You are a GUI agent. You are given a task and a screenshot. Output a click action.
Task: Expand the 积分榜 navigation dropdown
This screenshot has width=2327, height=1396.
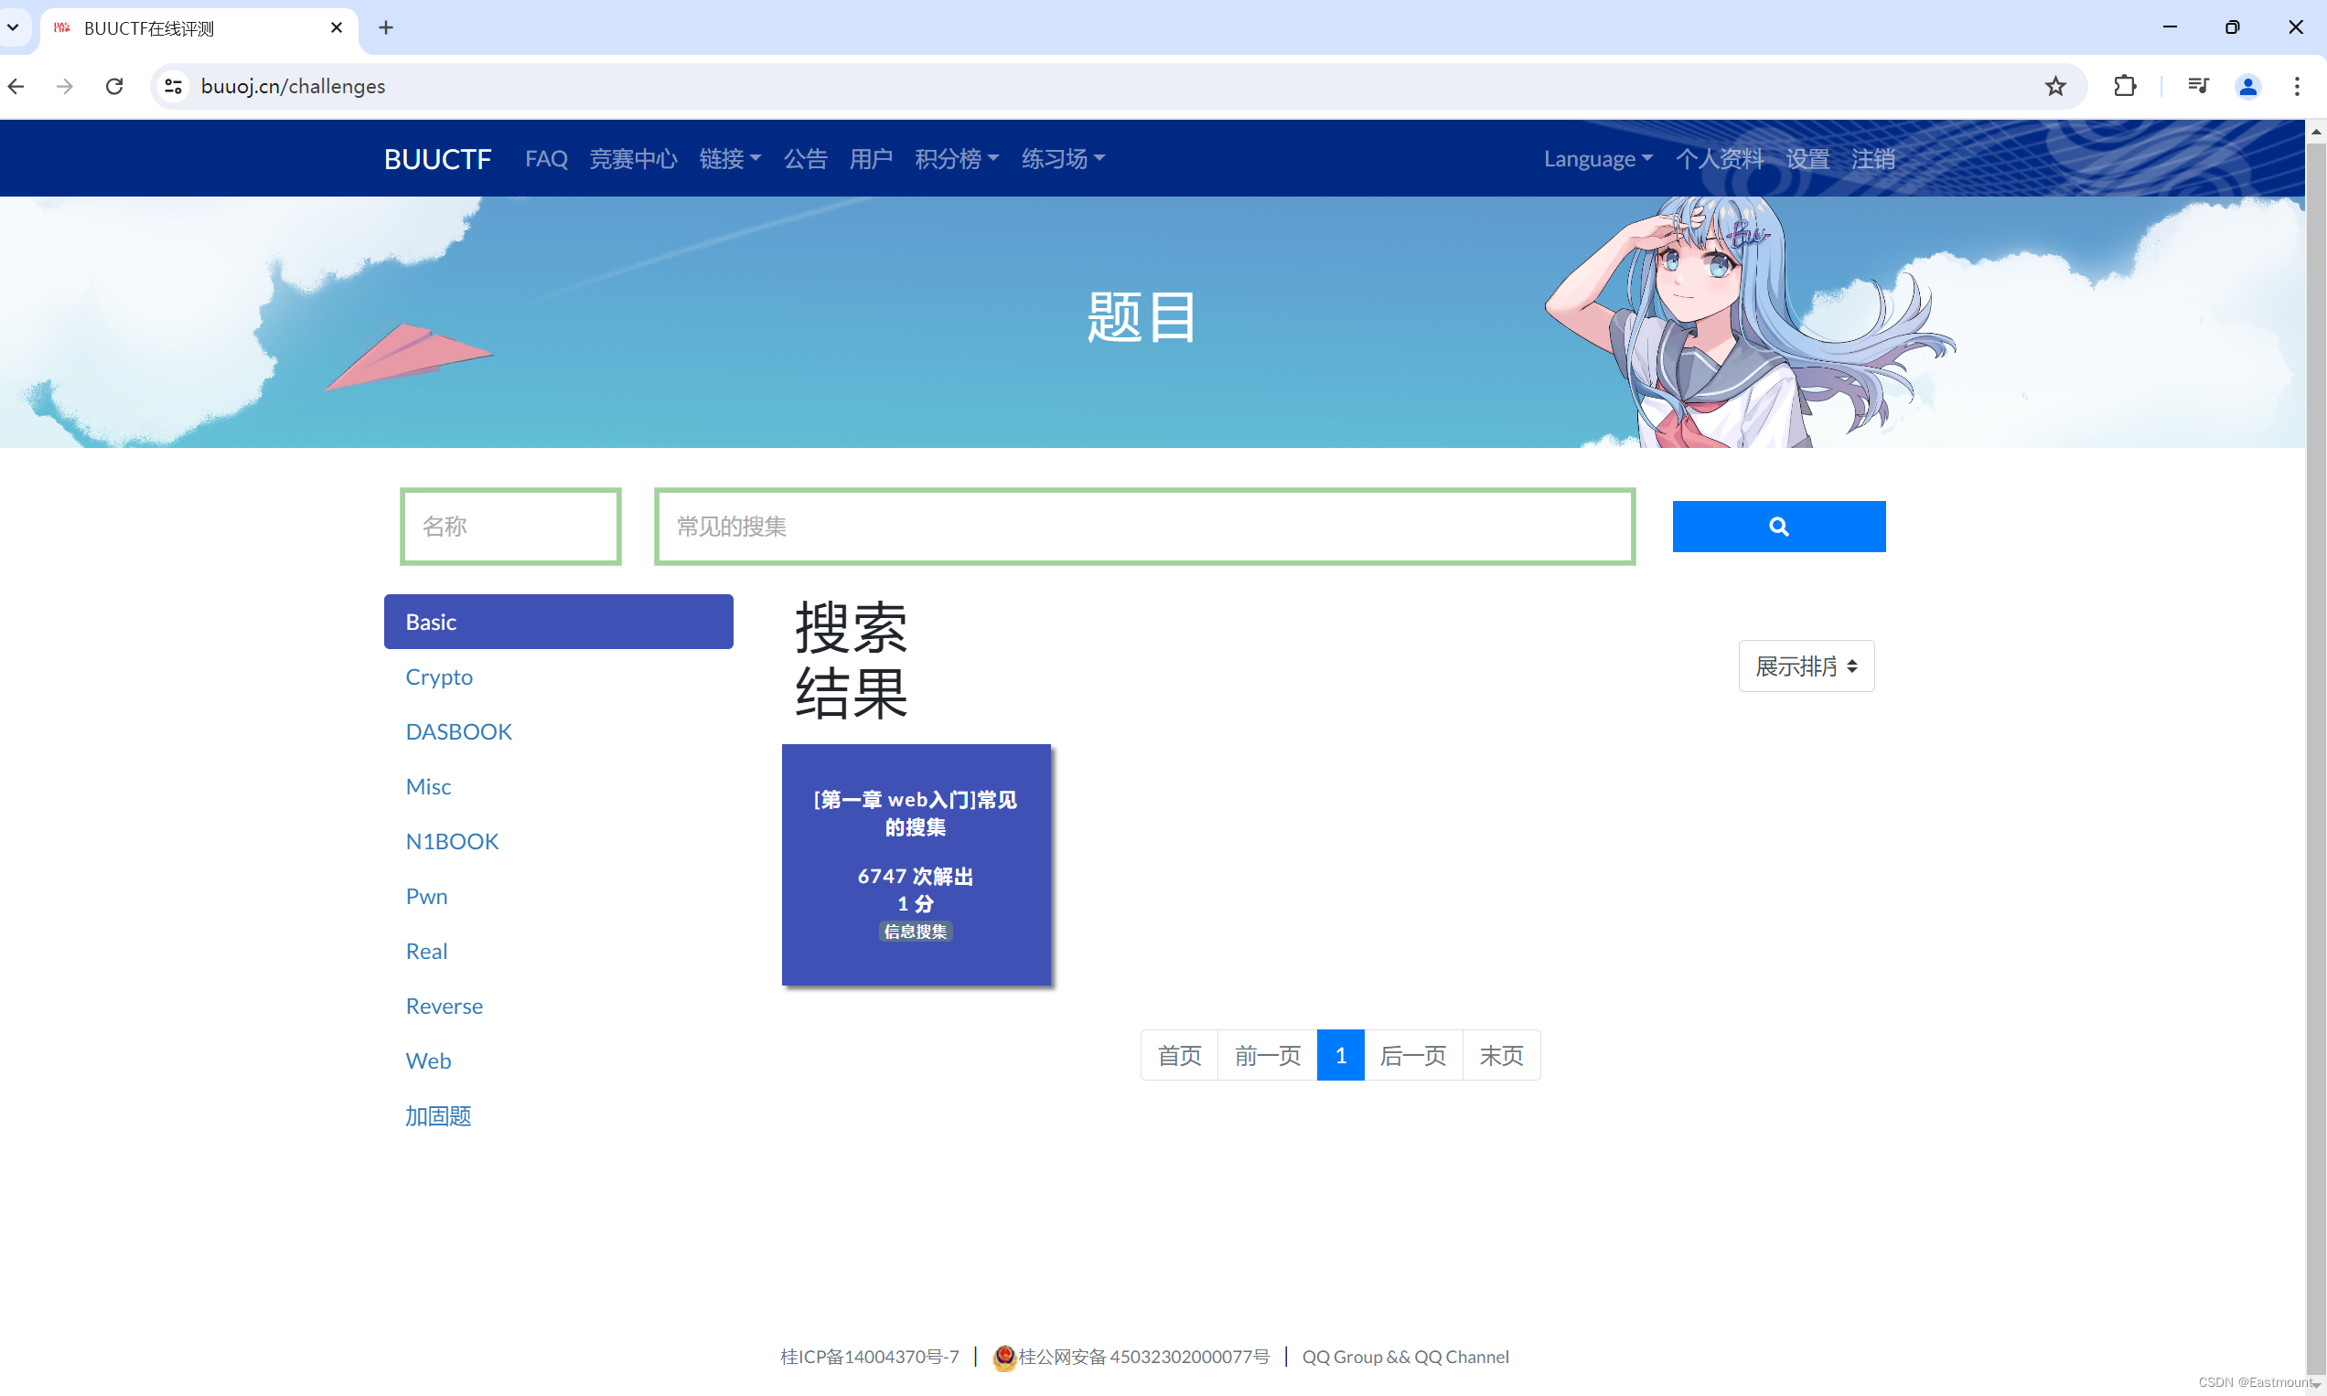[x=956, y=159]
